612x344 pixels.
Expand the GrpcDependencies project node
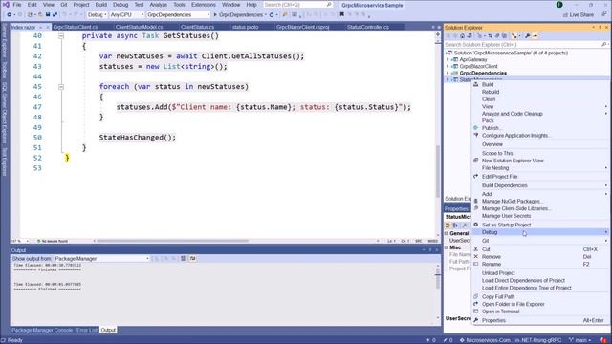click(x=448, y=73)
